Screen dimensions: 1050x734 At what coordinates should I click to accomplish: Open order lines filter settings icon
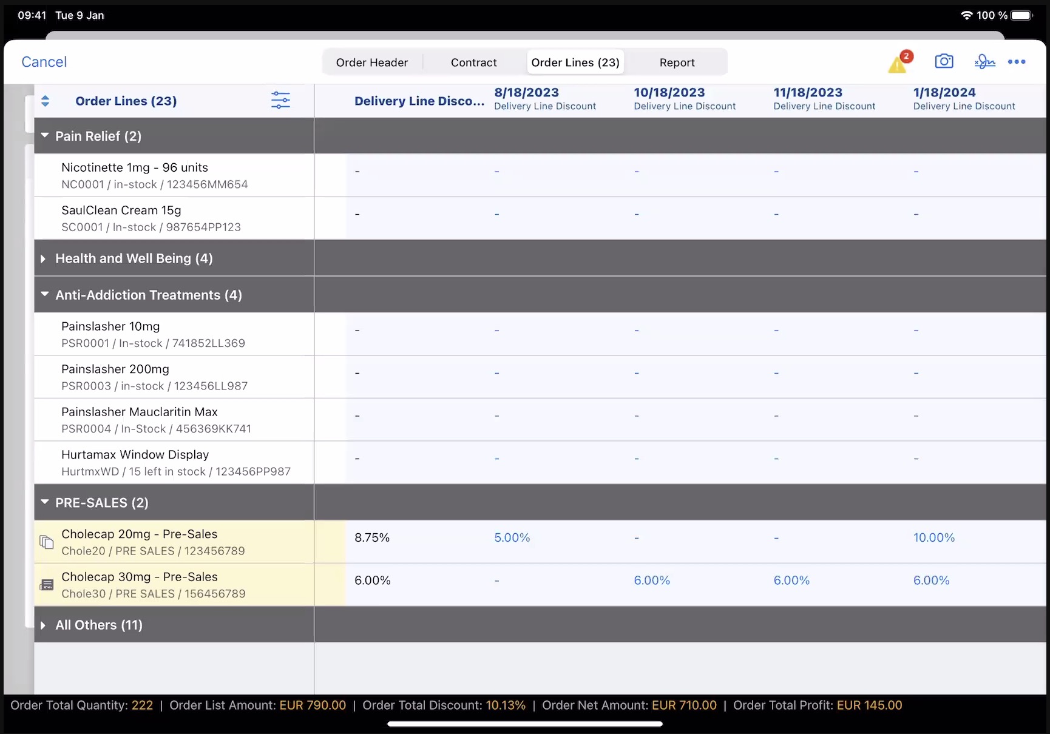click(x=280, y=101)
